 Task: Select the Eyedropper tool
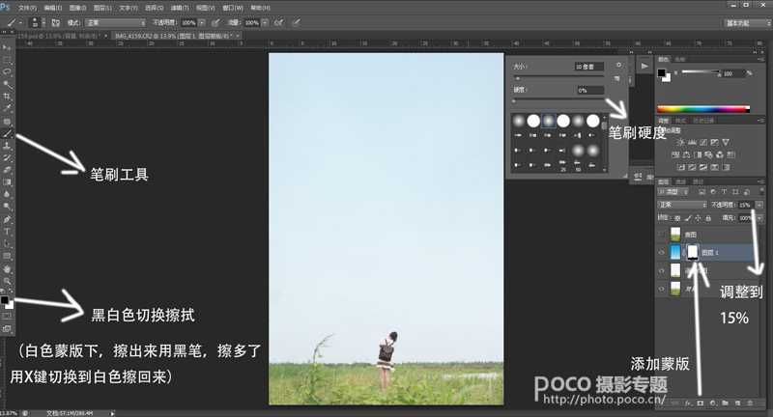click(7, 109)
